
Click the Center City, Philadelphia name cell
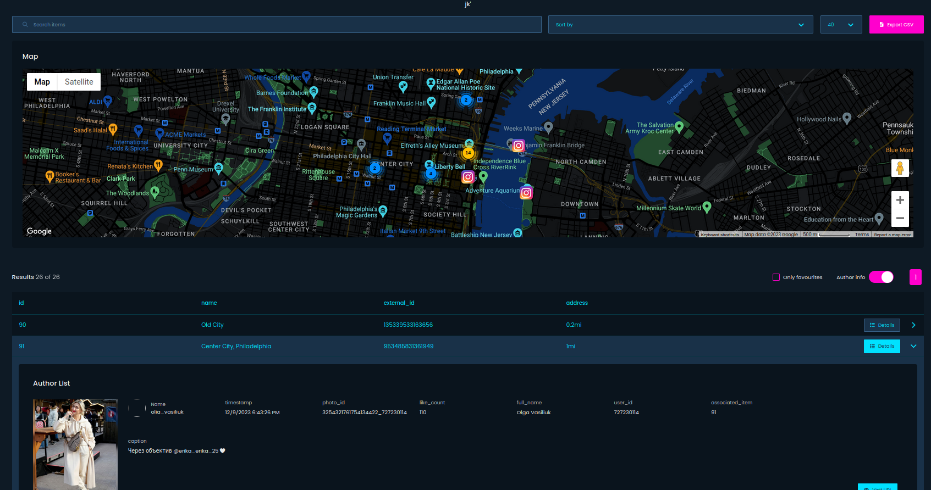[x=236, y=347]
